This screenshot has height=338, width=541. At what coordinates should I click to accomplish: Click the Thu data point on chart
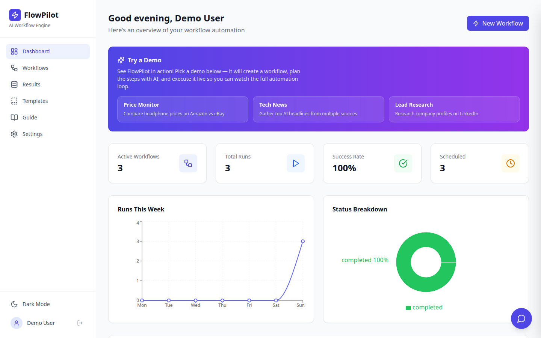click(222, 300)
